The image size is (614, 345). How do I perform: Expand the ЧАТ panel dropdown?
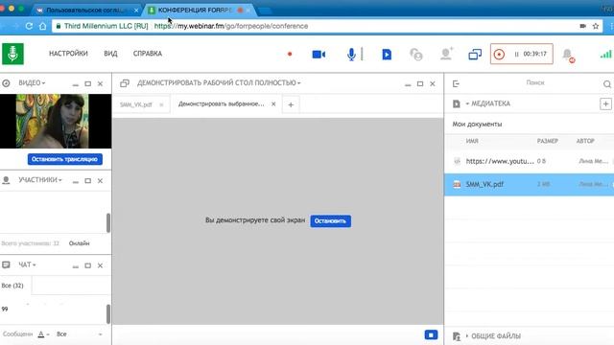27,264
